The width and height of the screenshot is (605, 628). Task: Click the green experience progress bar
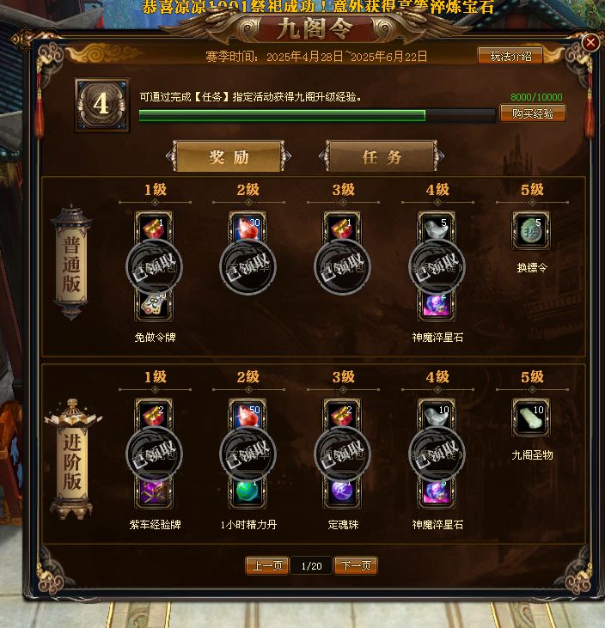coord(317,115)
